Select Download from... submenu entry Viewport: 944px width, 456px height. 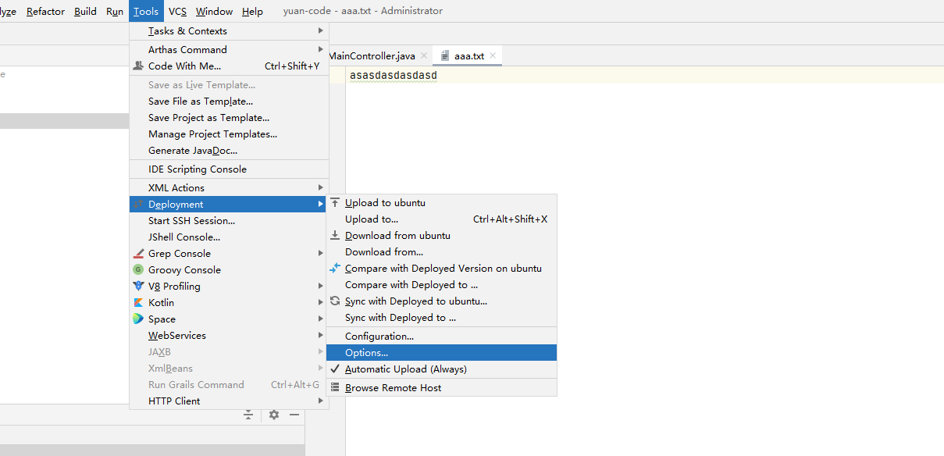pos(441,252)
